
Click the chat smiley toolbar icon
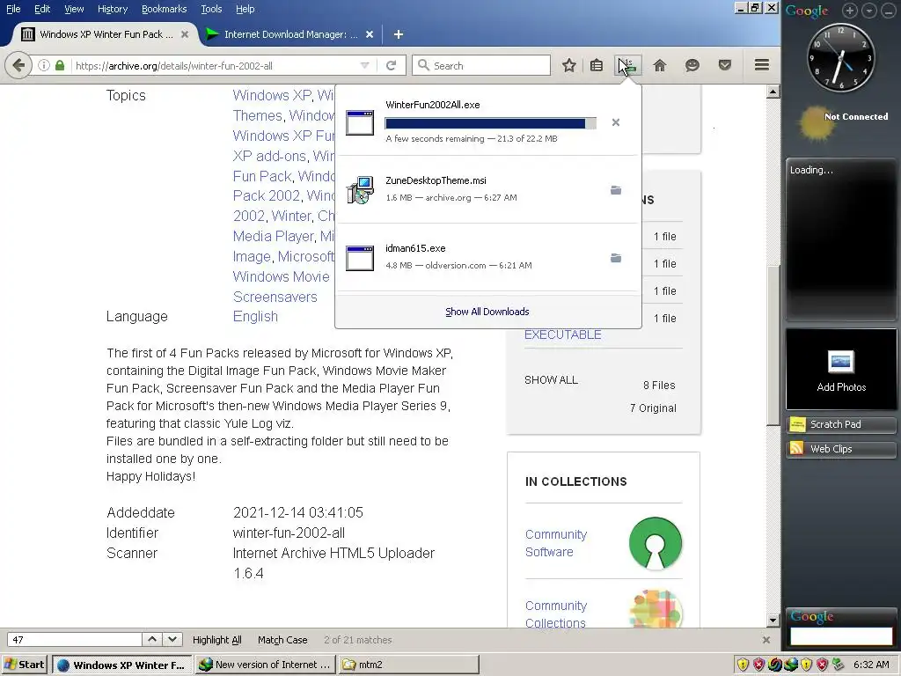point(692,65)
